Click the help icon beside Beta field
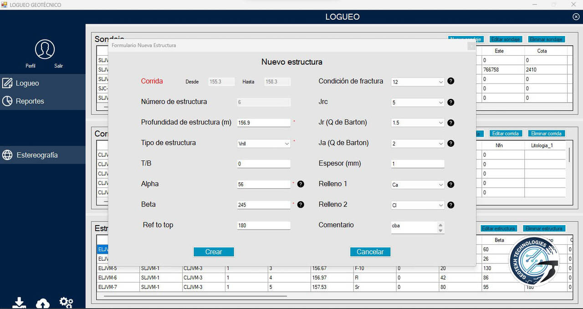This screenshot has height=309, width=583. point(301,205)
